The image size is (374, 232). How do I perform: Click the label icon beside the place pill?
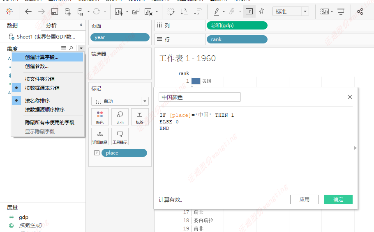pos(97,153)
